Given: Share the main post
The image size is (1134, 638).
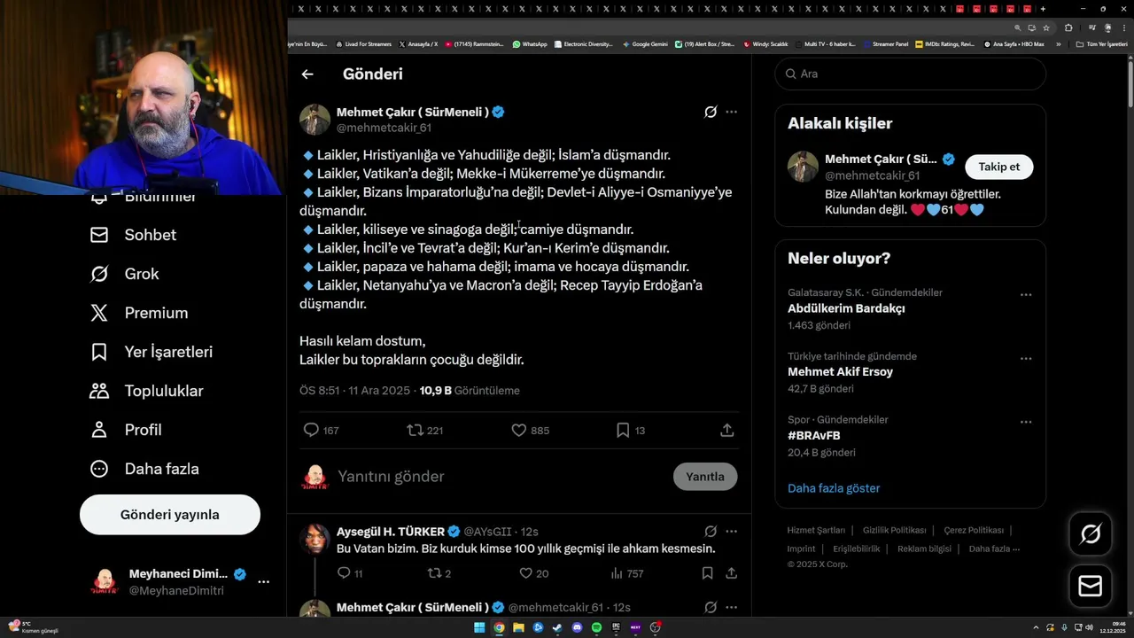Looking at the screenshot, I should pyautogui.click(x=727, y=430).
